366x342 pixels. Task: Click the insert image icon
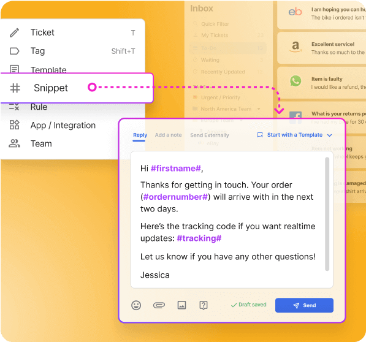181,305
